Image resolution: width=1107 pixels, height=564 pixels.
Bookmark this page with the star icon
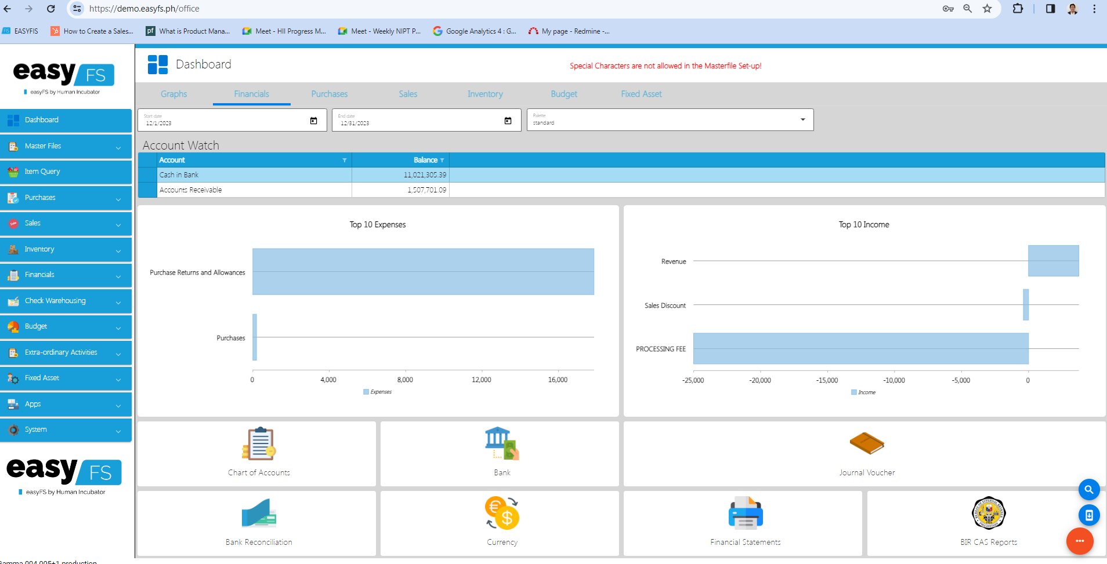click(987, 9)
